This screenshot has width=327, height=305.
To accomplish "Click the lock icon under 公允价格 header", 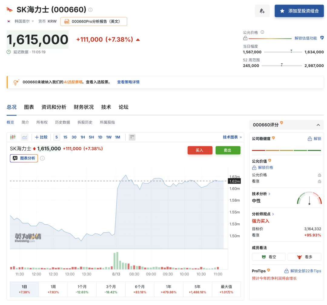I will [245, 38].
